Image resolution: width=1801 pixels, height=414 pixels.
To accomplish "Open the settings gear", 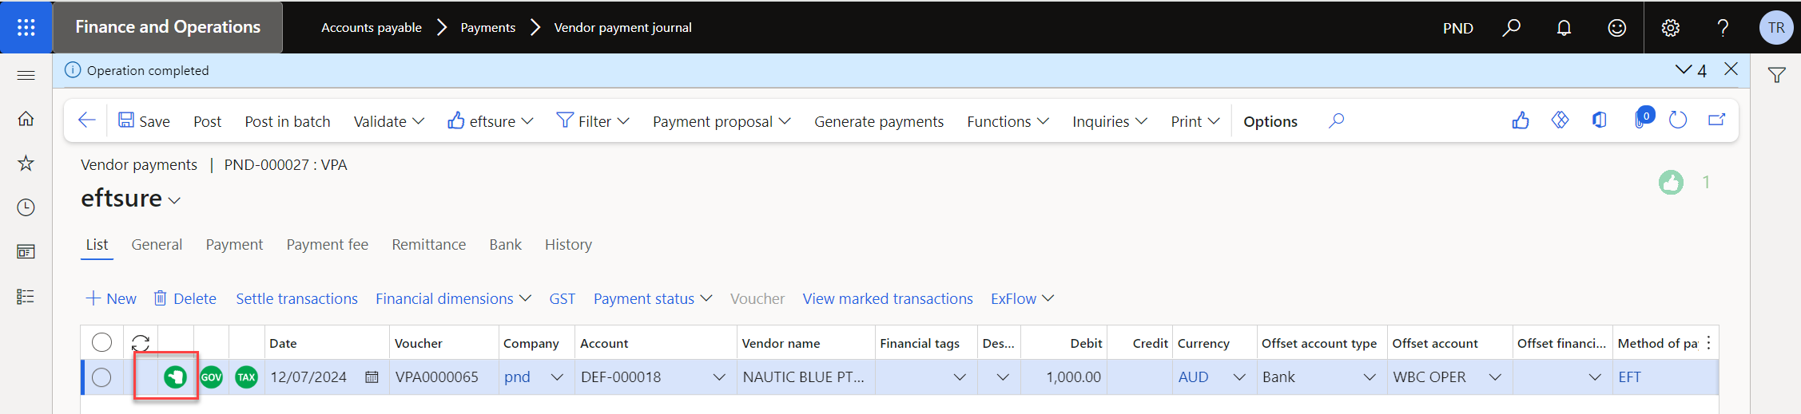I will [x=1670, y=28].
